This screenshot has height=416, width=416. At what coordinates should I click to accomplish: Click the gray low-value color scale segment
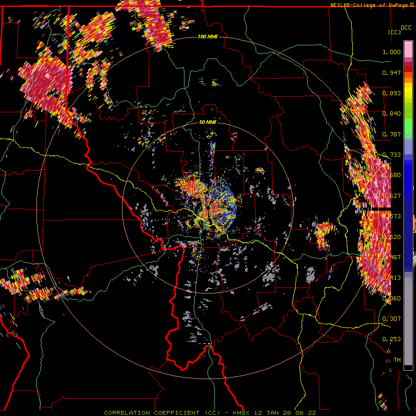(x=408, y=321)
